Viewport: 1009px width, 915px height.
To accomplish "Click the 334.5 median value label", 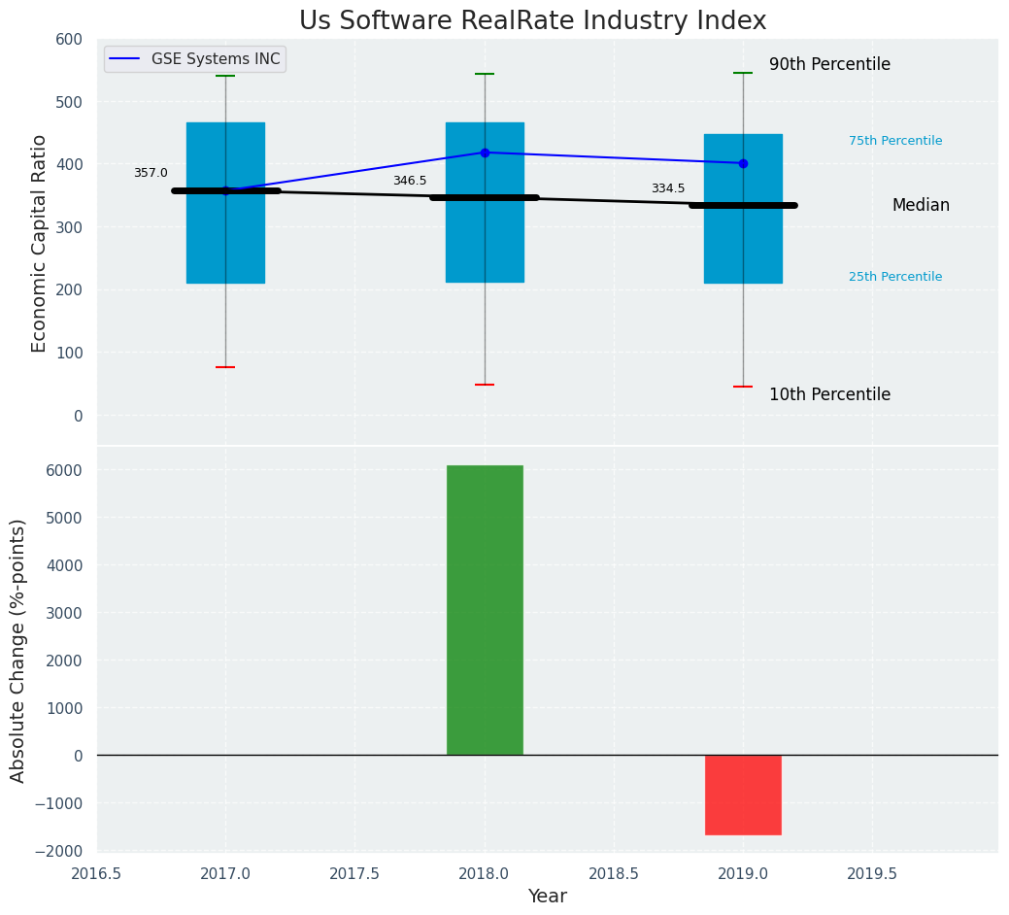I will (x=668, y=188).
